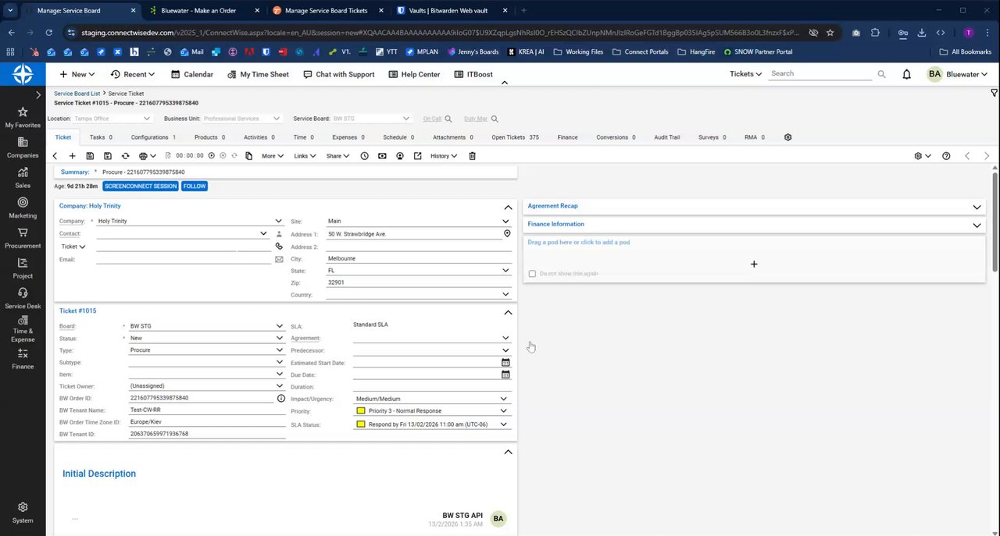The height and width of the screenshot is (536, 1000).
Task: Open the History menu
Action: [444, 156]
